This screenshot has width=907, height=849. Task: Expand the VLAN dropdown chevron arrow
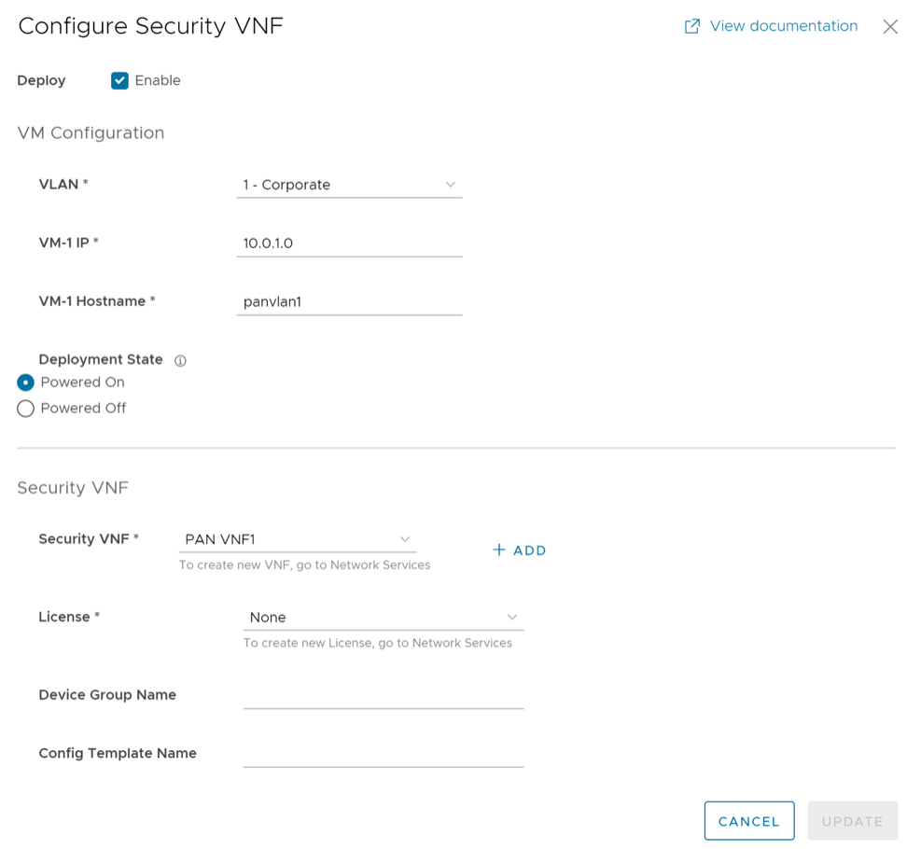point(450,185)
